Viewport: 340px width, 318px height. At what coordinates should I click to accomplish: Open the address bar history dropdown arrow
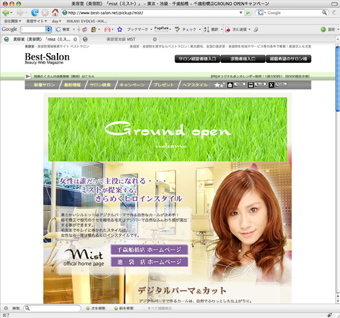241,13
